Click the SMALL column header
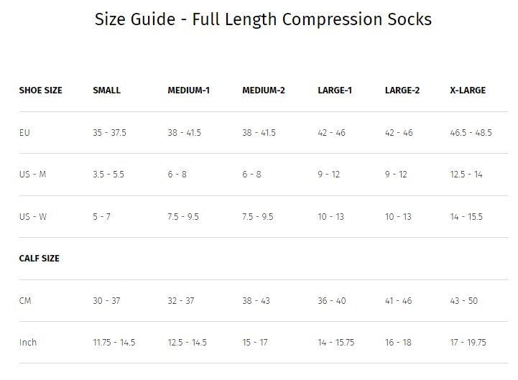This screenshot has height=380, width=518. click(x=106, y=91)
